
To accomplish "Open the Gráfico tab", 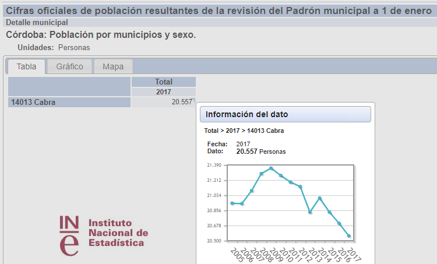I will point(73,66).
